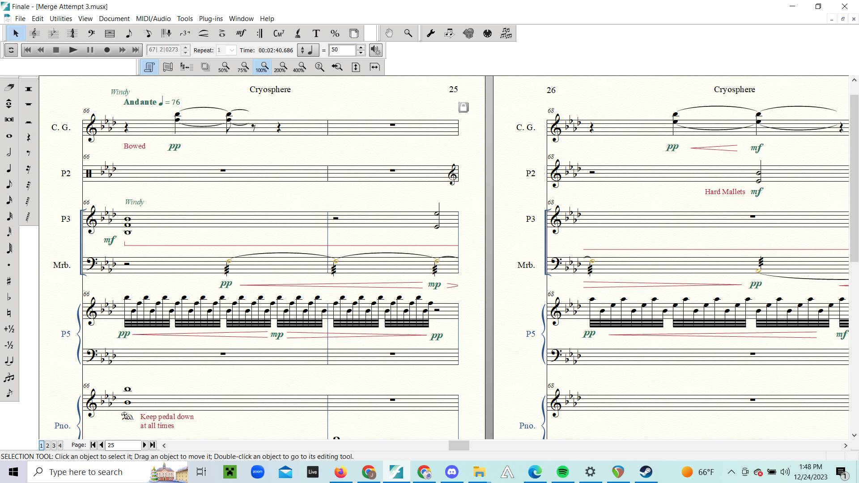
Task: Select the Lyrics tool
Action: pyautogui.click(x=298, y=34)
